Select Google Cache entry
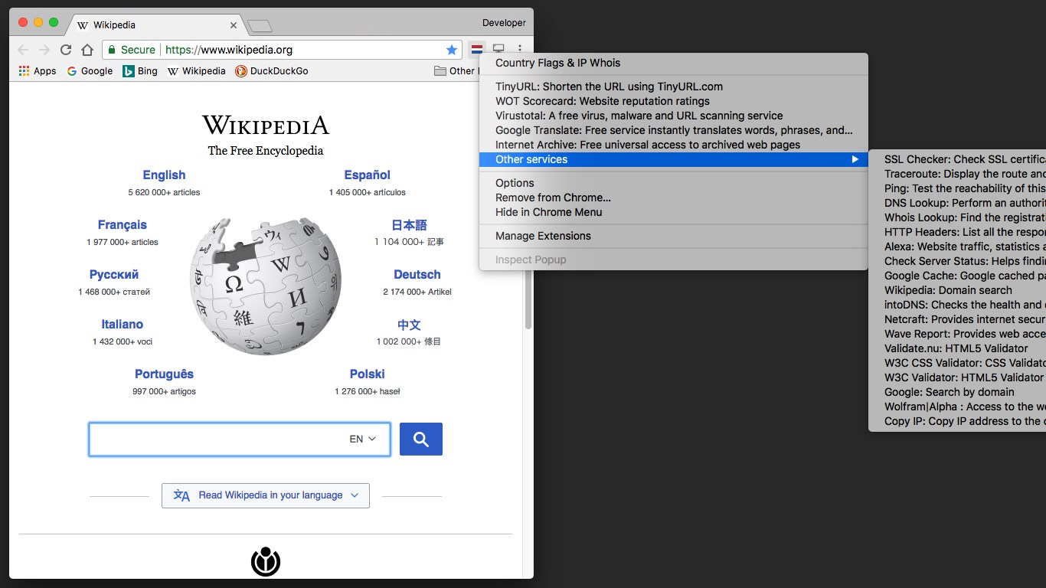 tap(957, 276)
